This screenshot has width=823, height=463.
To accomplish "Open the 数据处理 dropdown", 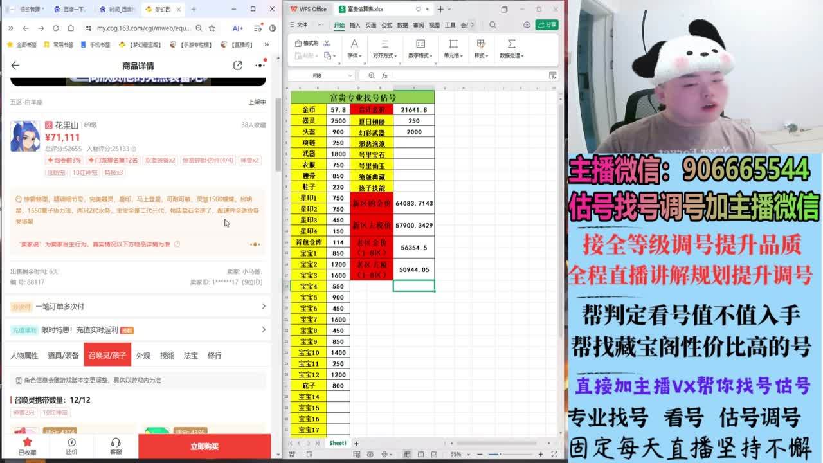I will (511, 48).
